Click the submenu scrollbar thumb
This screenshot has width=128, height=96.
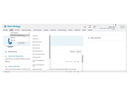click(x=50, y=47)
